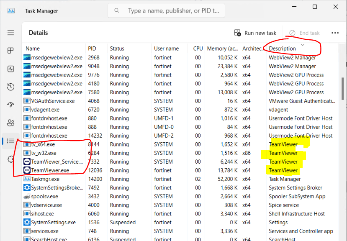The width and height of the screenshot is (347, 241).
Task: Click the vdagent.exe process icon
Action: click(x=27, y=110)
